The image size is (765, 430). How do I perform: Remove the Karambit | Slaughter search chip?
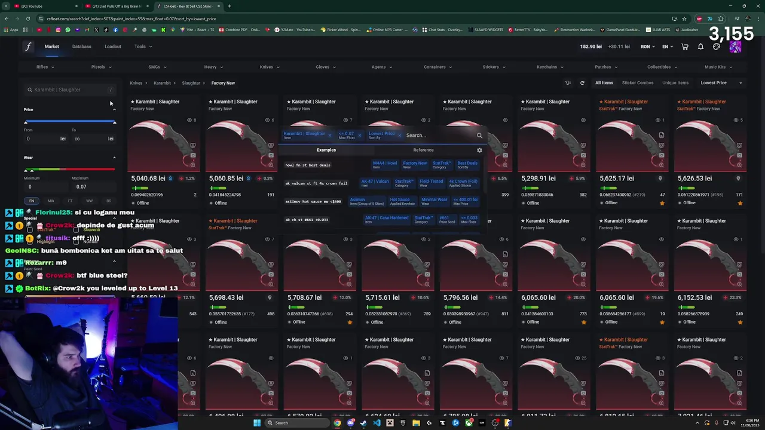[x=331, y=136]
